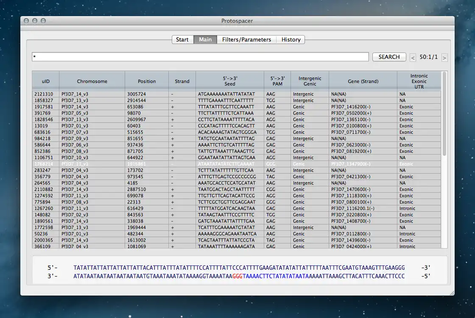475x318 pixels.
Task: Click gene PF3D7_1439600(-) cell
Action: [x=363, y=240]
